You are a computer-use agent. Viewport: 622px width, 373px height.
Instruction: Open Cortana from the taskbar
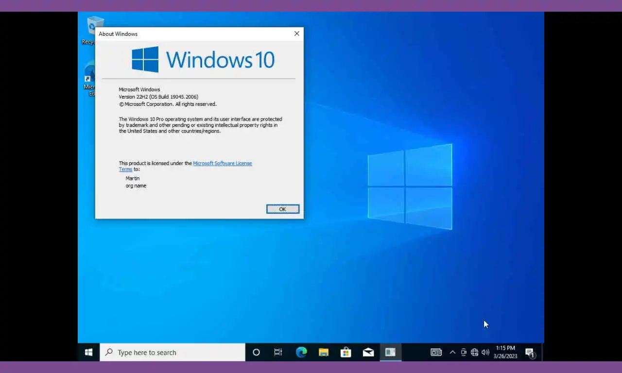pos(256,352)
